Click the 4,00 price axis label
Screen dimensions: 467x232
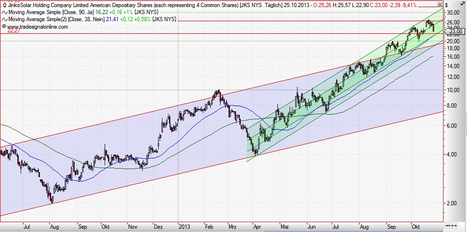[452, 155]
